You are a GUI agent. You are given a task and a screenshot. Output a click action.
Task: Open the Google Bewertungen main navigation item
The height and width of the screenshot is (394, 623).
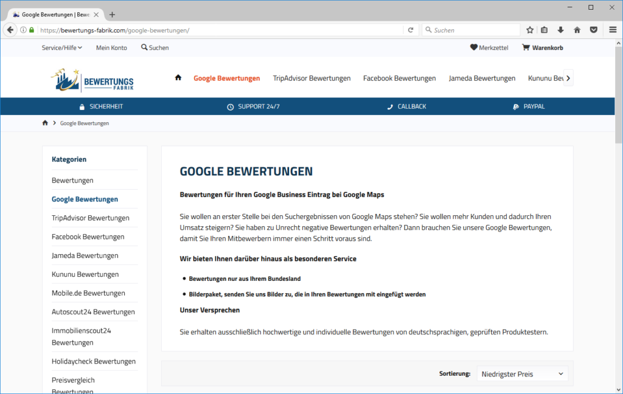(226, 78)
